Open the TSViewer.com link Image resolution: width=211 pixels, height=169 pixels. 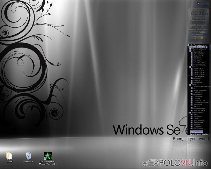pos(197,131)
